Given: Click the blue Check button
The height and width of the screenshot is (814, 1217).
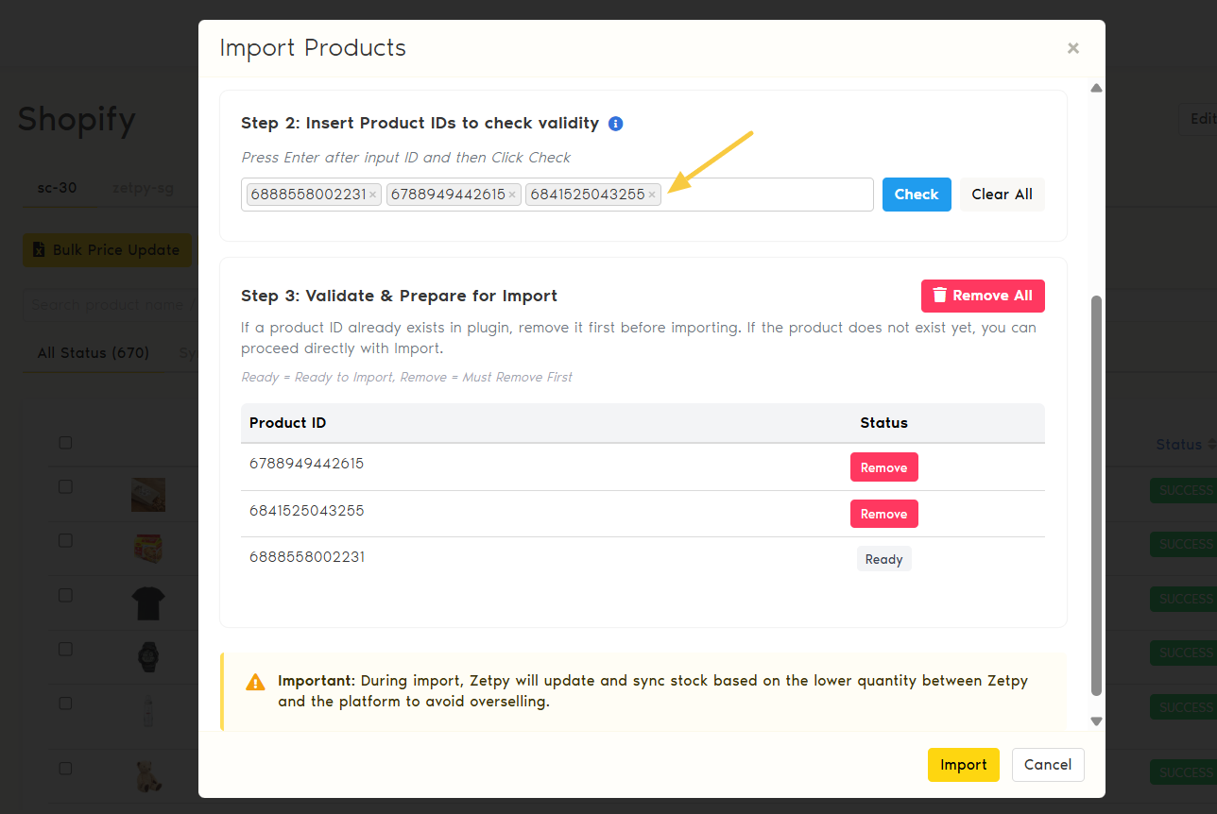Looking at the screenshot, I should pos(917,195).
